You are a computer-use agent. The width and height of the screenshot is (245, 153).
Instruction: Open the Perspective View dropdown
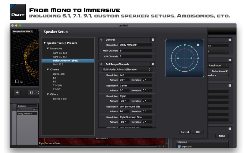[22, 32]
